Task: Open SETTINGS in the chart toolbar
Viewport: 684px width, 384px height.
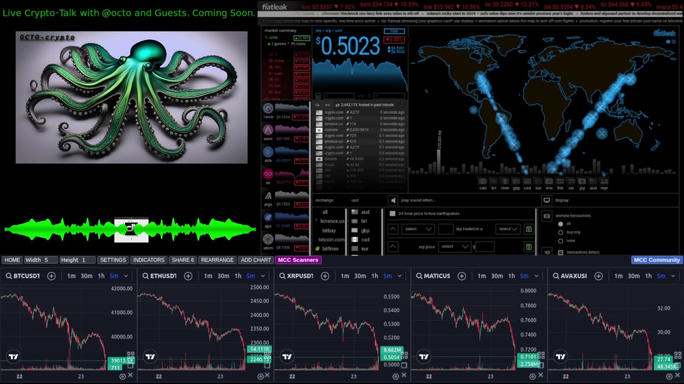Action: 113,260
